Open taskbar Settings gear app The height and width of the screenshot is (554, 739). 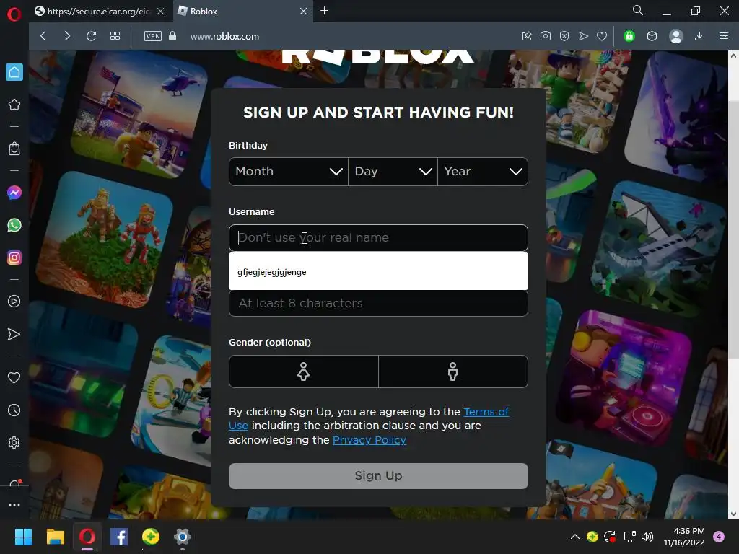(x=183, y=537)
